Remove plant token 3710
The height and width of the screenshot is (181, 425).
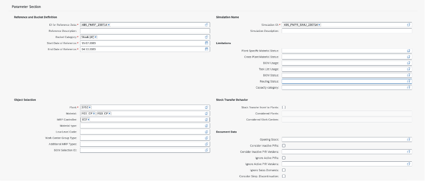point(90,107)
